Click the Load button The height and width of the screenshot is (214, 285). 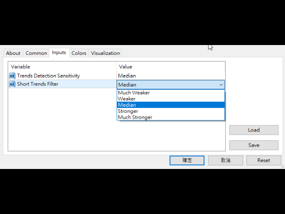[x=254, y=130]
